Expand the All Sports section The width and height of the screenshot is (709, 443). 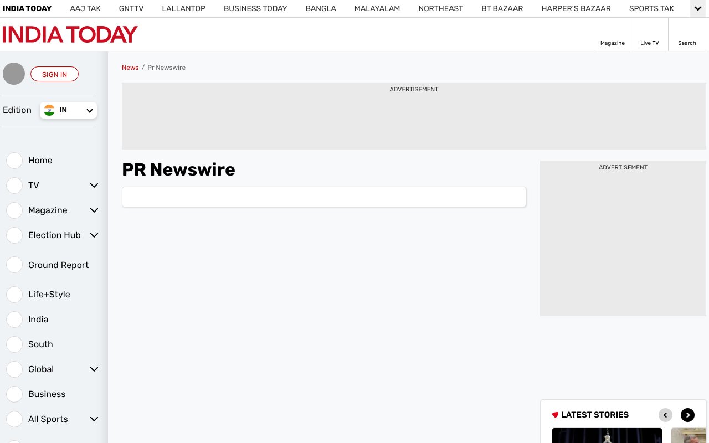pos(94,419)
